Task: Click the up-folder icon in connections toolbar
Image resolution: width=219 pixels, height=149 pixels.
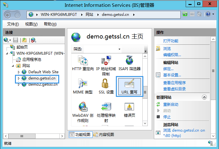Action: point(24,40)
